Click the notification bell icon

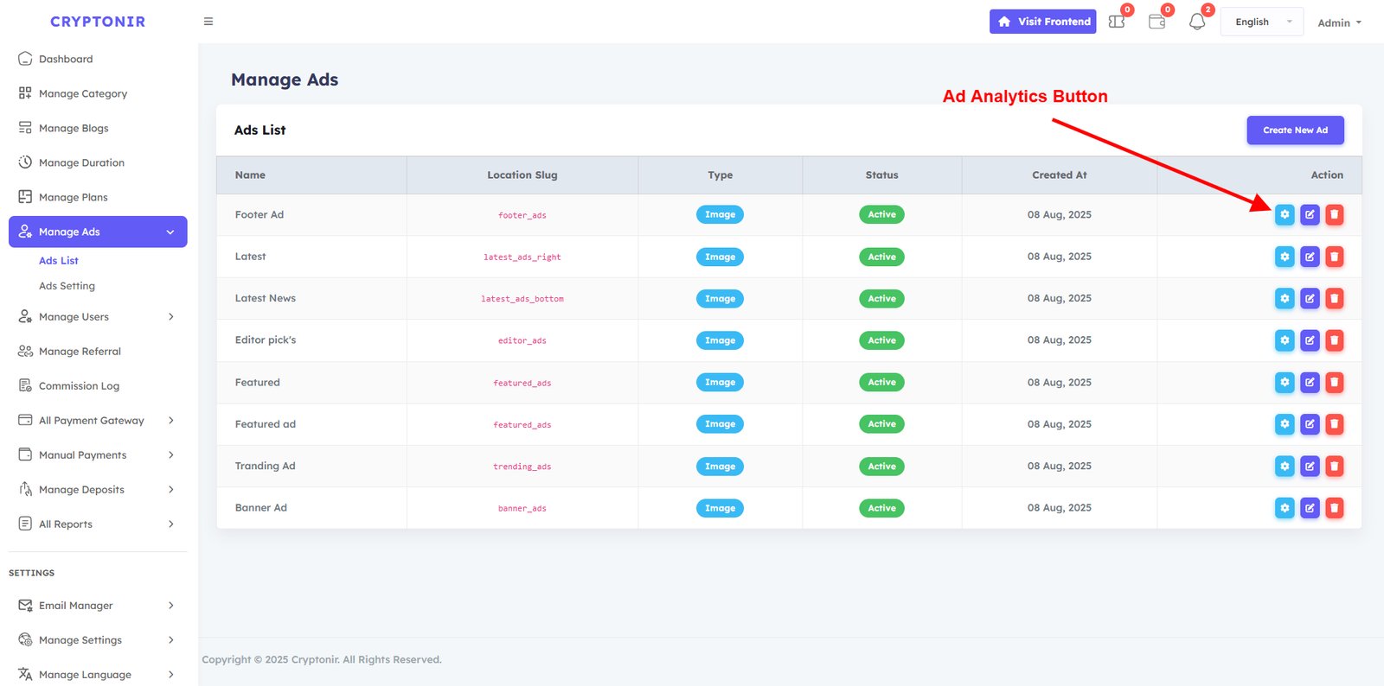pyautogui.click(x=1197, y=22)
